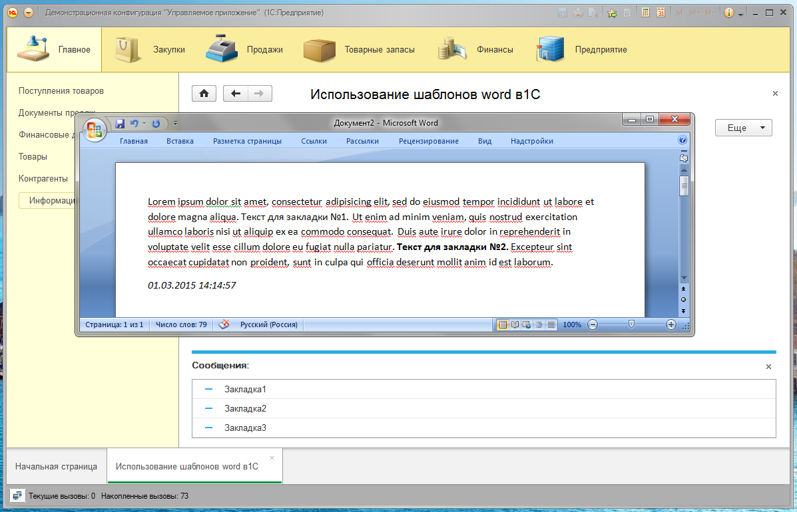Switch to Draft view in Word
The width and height of the screenshot is (797, 512).
pyautogui.click(x=551, y=324)
